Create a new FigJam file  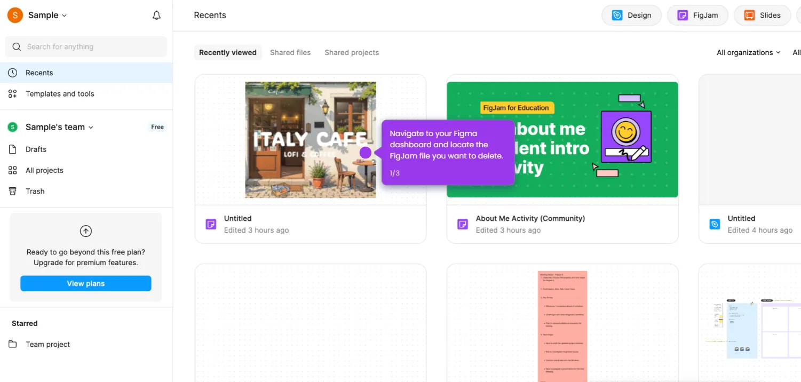coord(697,15)
